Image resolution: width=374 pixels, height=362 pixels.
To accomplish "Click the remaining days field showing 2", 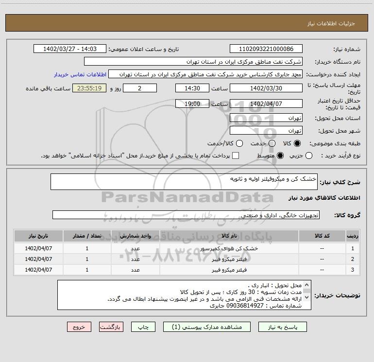I will (x=140, y=88).
